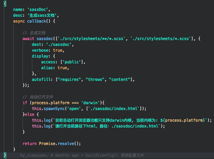Viewport: 214px width, 159px height.
Task: Click the alias property key
Action: 47,68
